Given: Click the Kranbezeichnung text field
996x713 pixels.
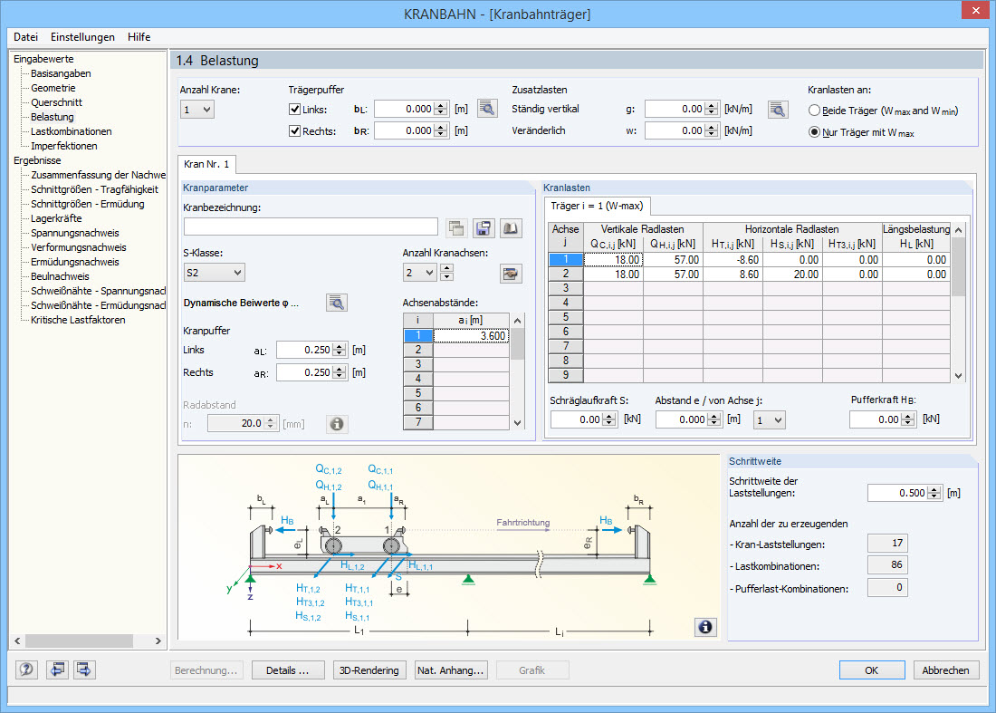Looking at the screenshot, I should [x=311, y=226].
